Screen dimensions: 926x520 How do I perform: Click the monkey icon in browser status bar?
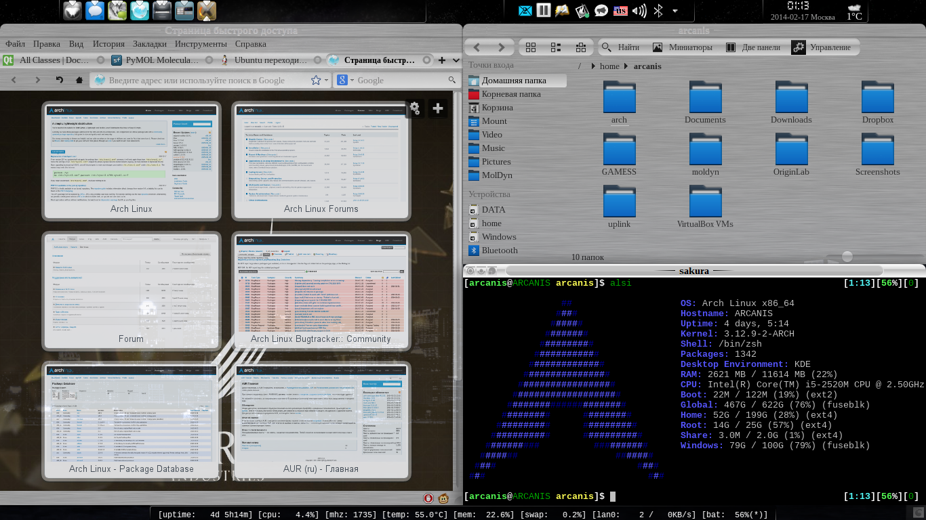[x=444, y=498]
